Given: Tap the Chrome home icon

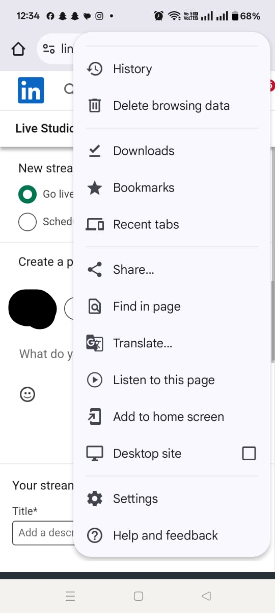Looking at the screenshot, I should click(x=18, y=49).
